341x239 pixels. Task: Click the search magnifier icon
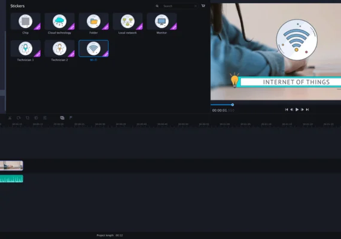[157, 6]
